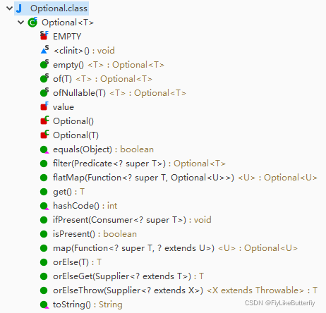Select the filter(Predicate<? super T>) entry
Image resolution: width=326 pixels, height=313 pixels.
pos(139,164)
